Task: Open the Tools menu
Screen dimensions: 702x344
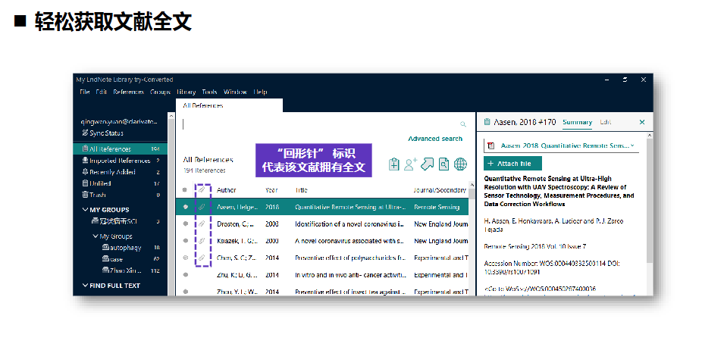Action: 209,92
